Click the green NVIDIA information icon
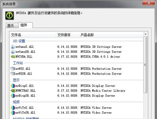157x119 pixels. 10,15
